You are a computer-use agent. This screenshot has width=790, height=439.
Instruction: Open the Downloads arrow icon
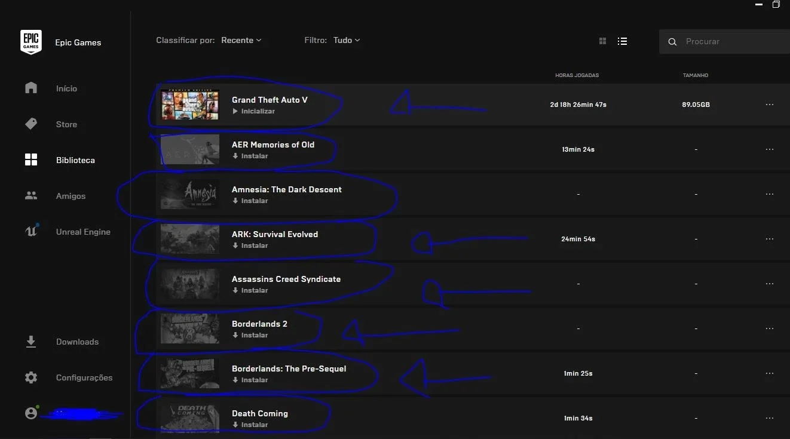pyautogui.click(x=31, y=342)
